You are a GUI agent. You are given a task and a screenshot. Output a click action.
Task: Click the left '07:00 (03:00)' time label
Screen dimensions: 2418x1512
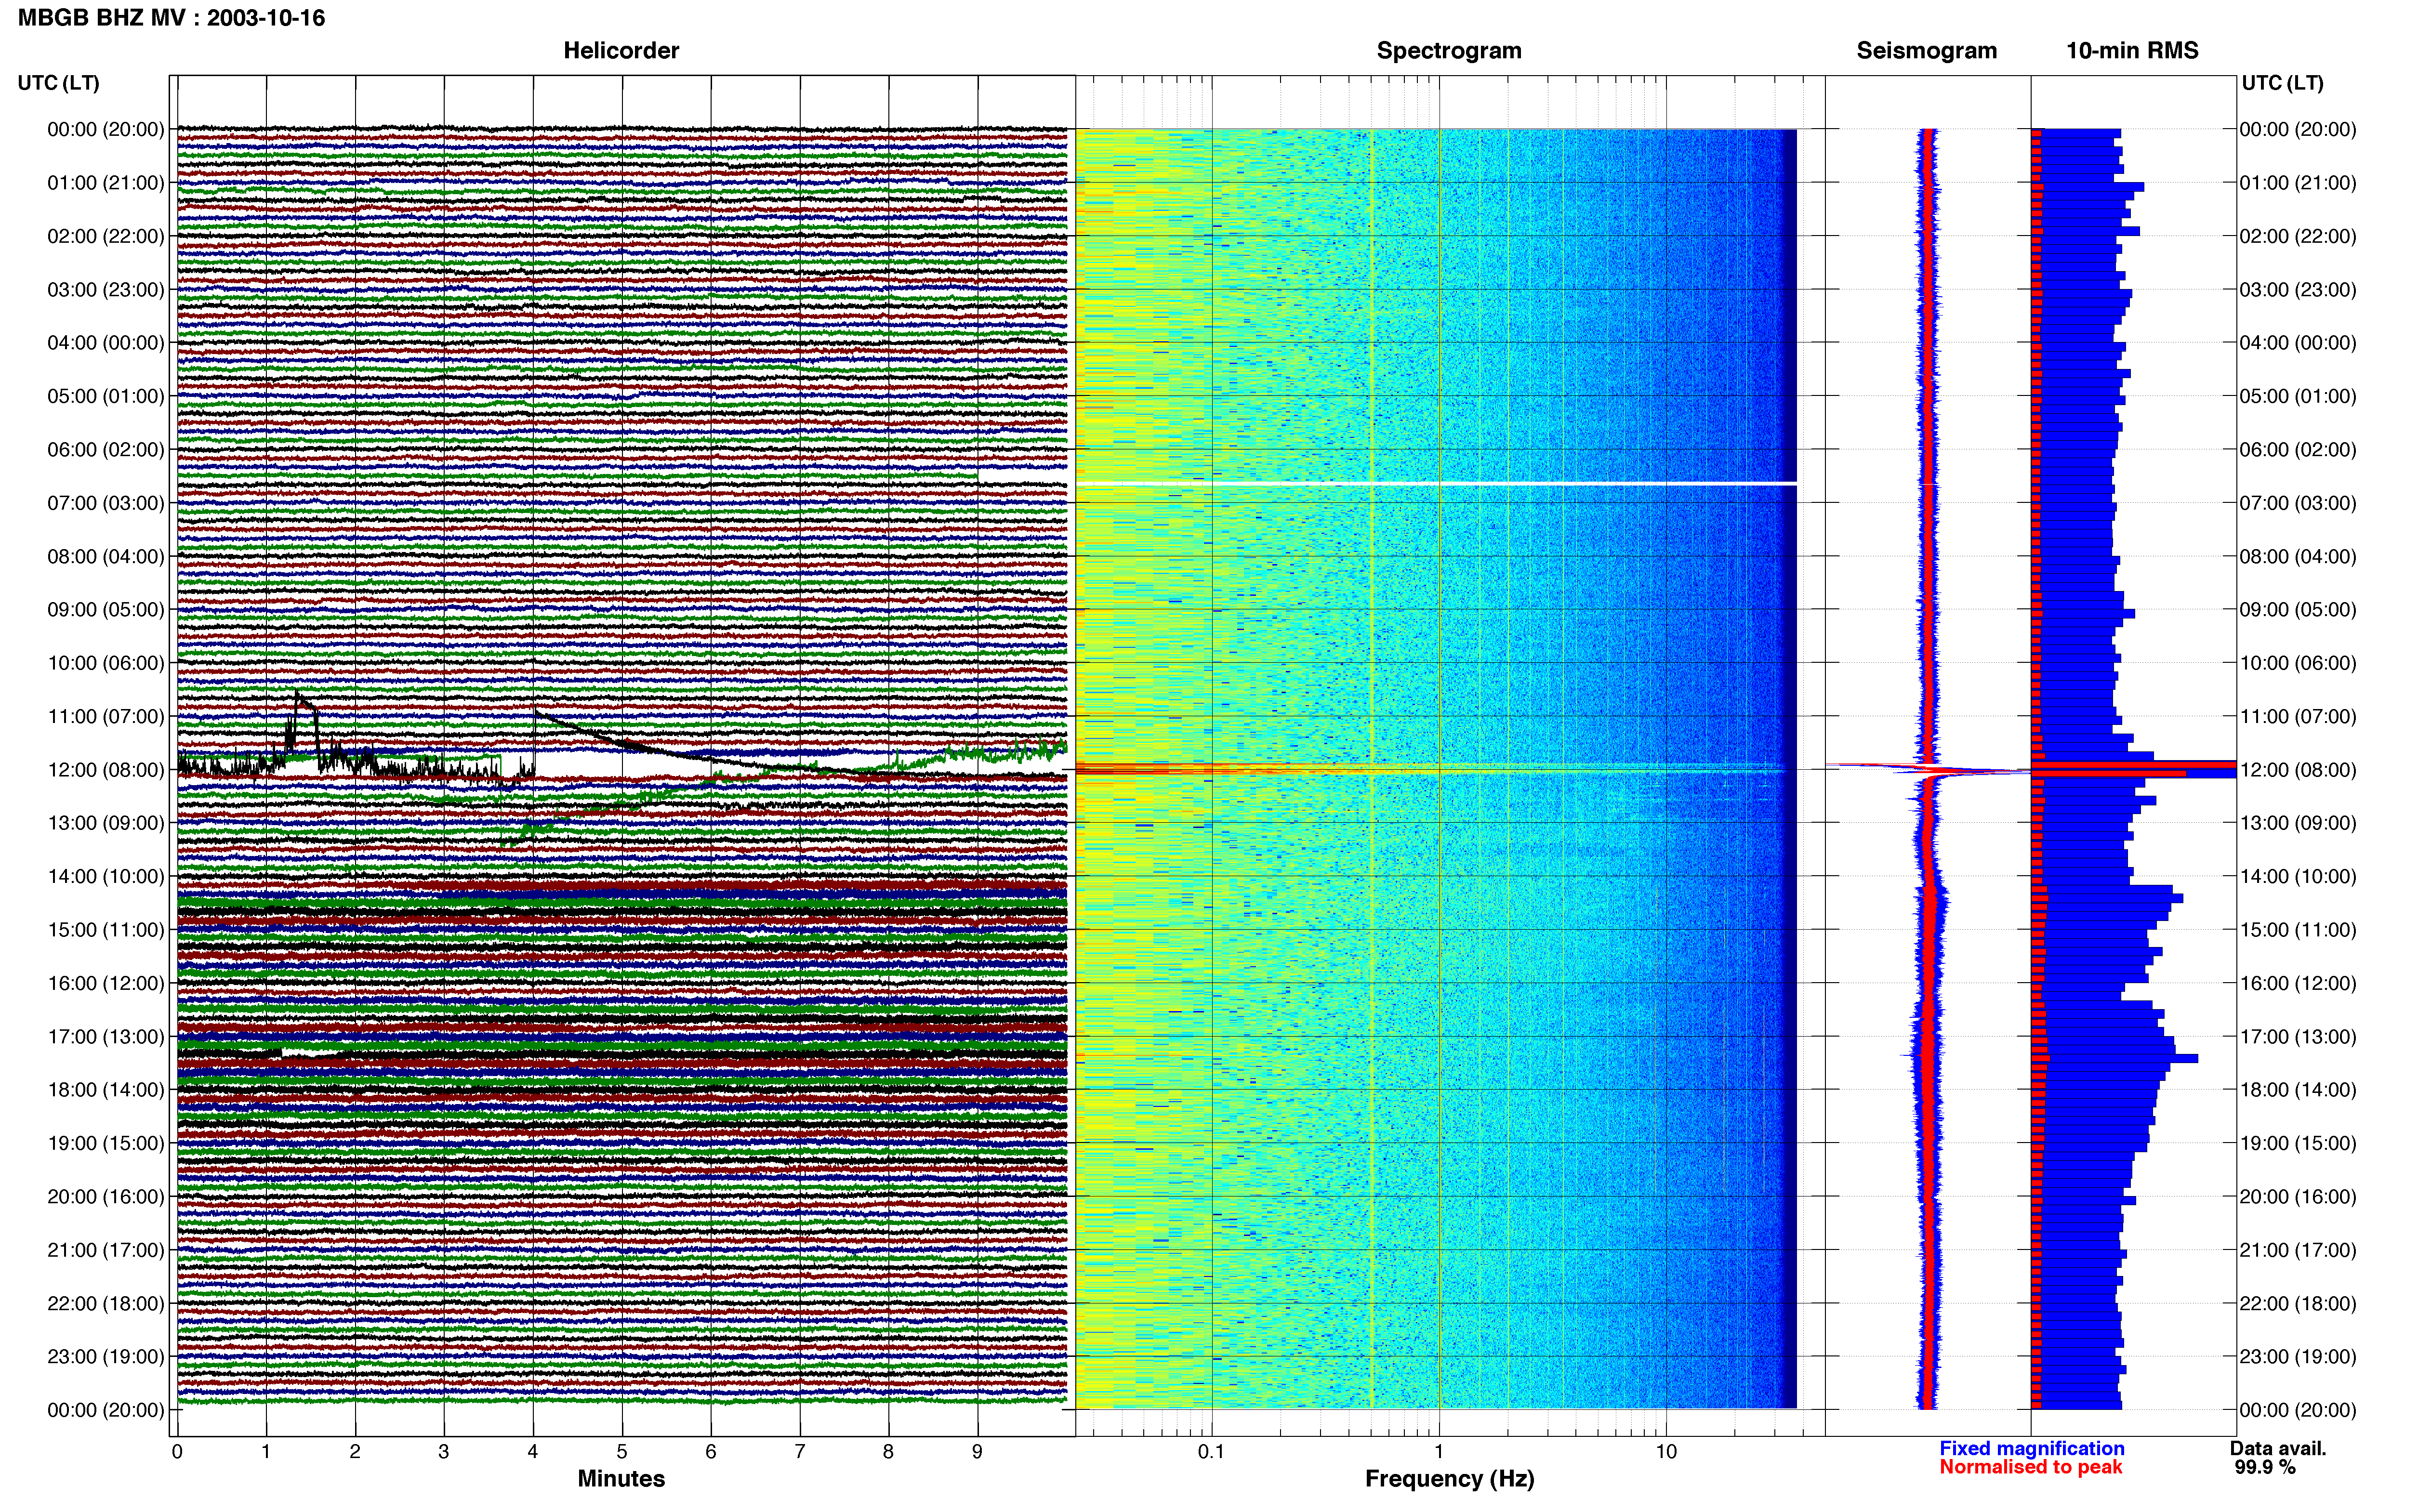tap(106, 503)
